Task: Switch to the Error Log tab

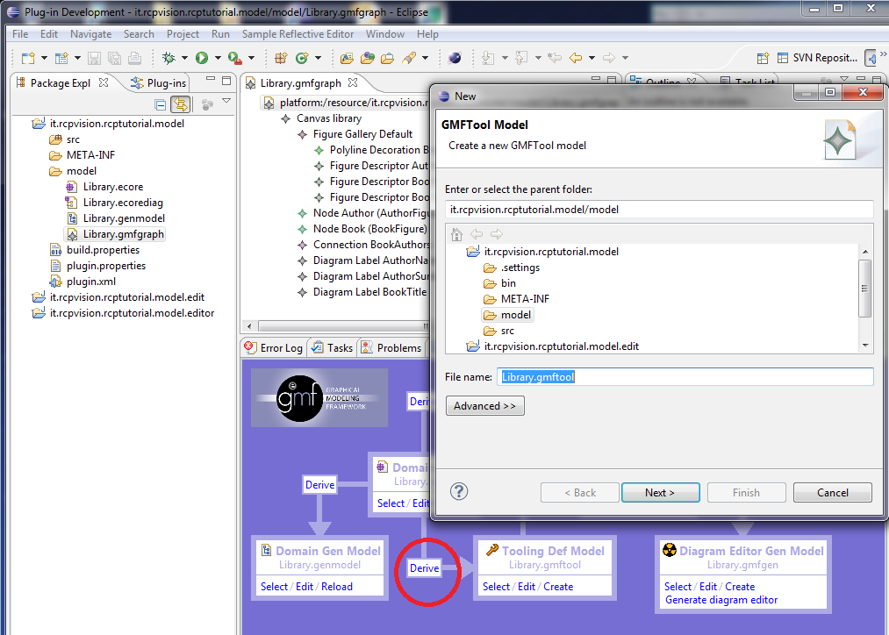Action: (274, 348)
